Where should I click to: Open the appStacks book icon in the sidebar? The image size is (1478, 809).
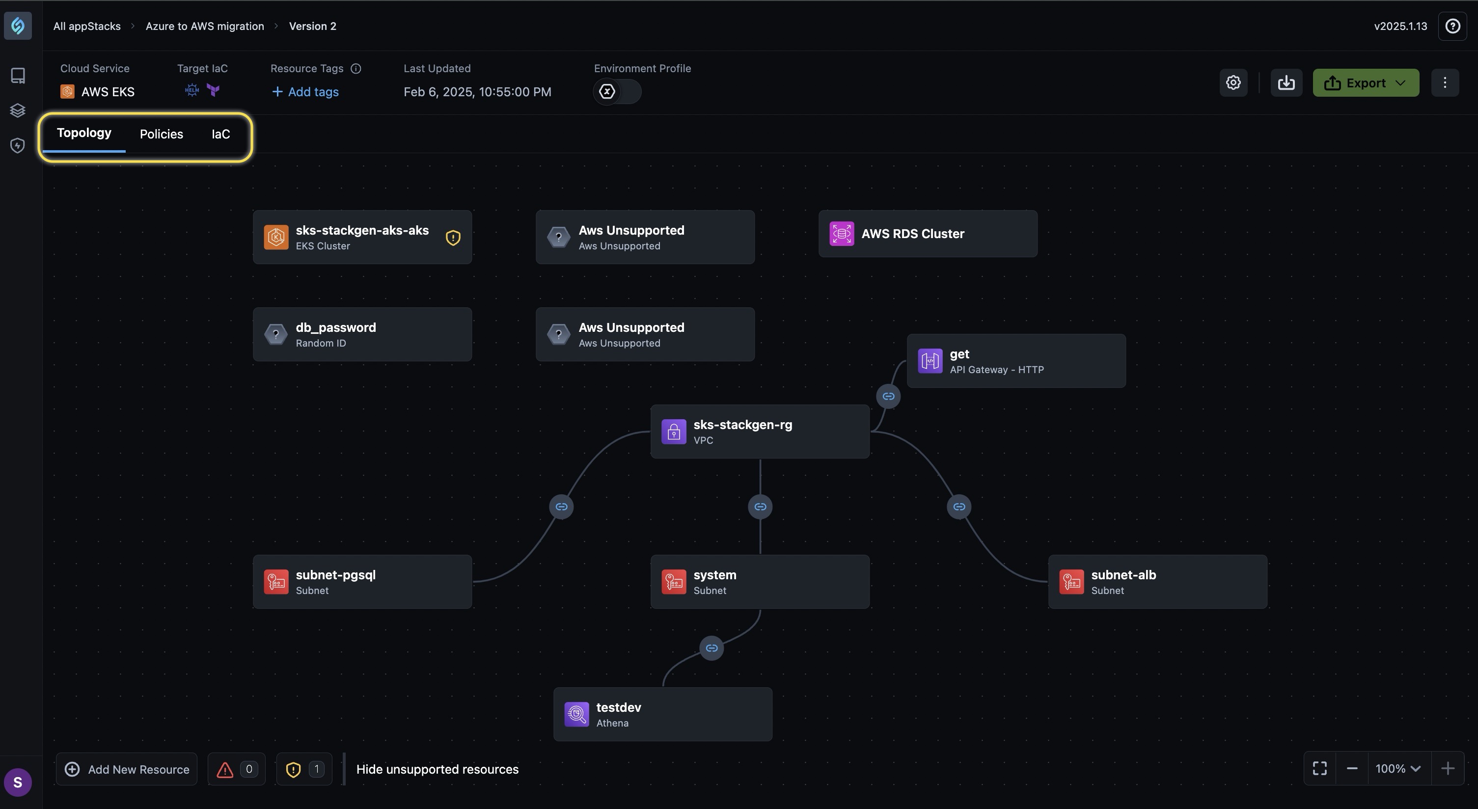pyautogui.click(x=18, y=75)
